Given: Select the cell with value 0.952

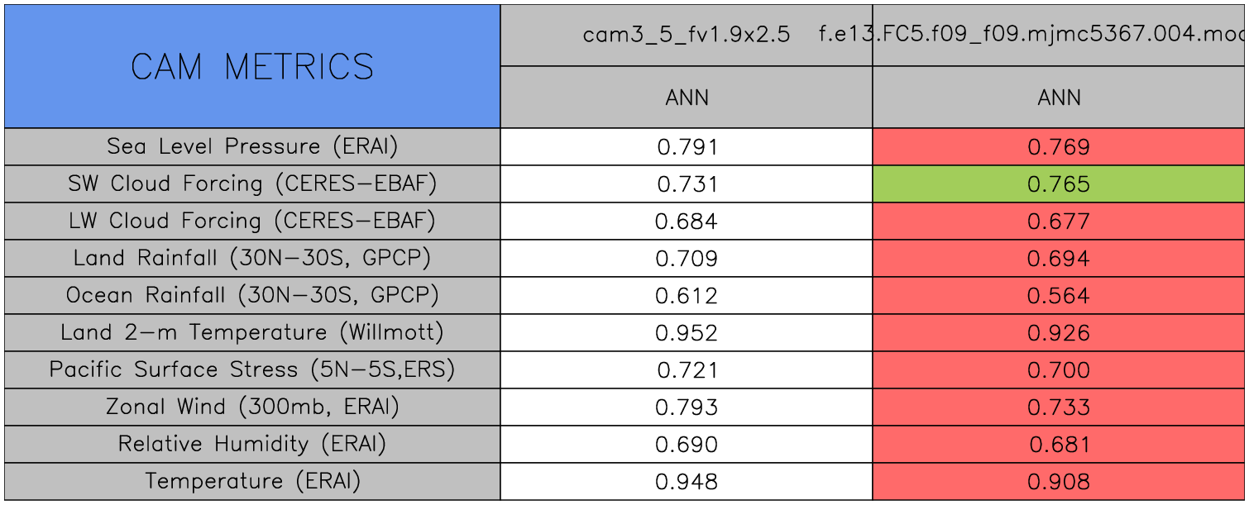Looking at the screenshot, I should 687,333.
